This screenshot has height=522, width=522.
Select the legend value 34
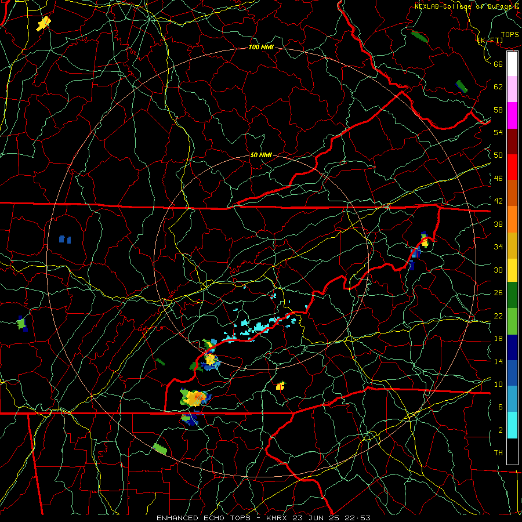click(498, 246)
